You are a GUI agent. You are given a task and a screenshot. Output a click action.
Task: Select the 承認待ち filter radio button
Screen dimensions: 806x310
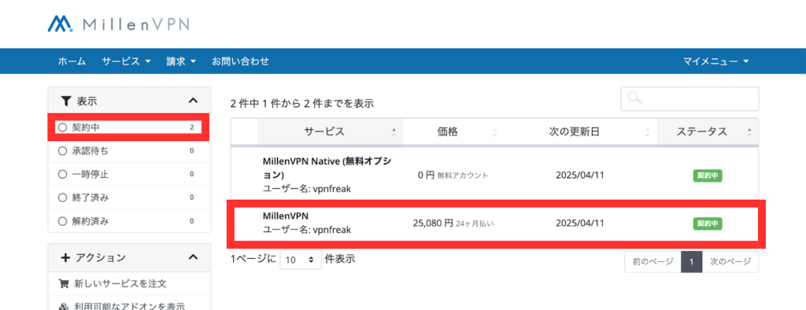63,150
